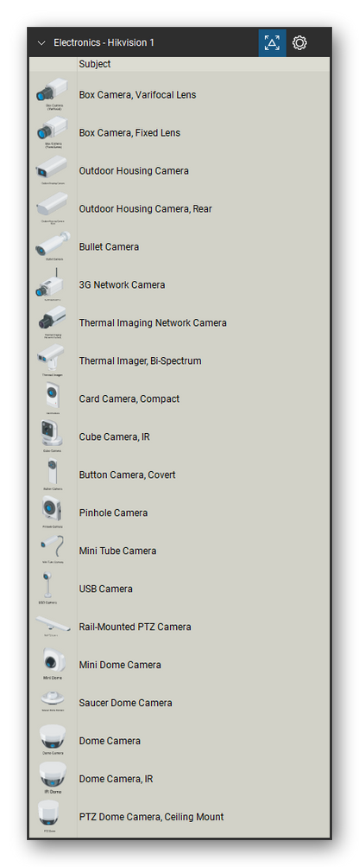
Task: Select the Dome Camera IR thumbnail
Action: (x=53, y=779)
